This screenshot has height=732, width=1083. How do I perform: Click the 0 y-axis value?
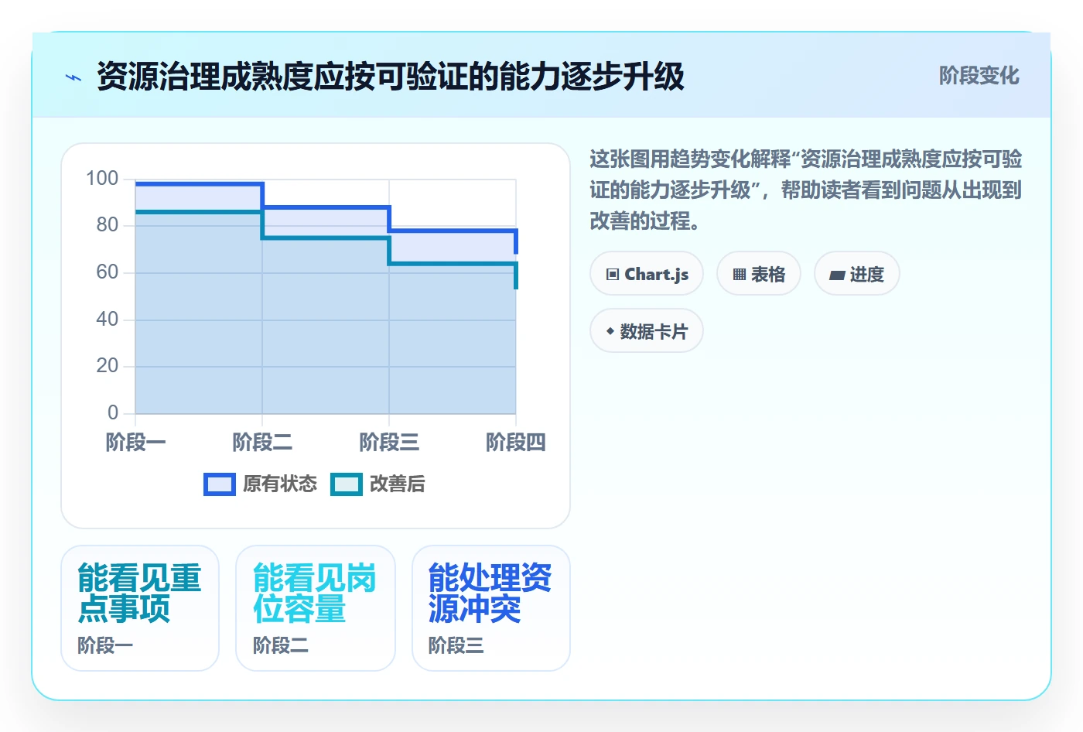pos(113,413)
